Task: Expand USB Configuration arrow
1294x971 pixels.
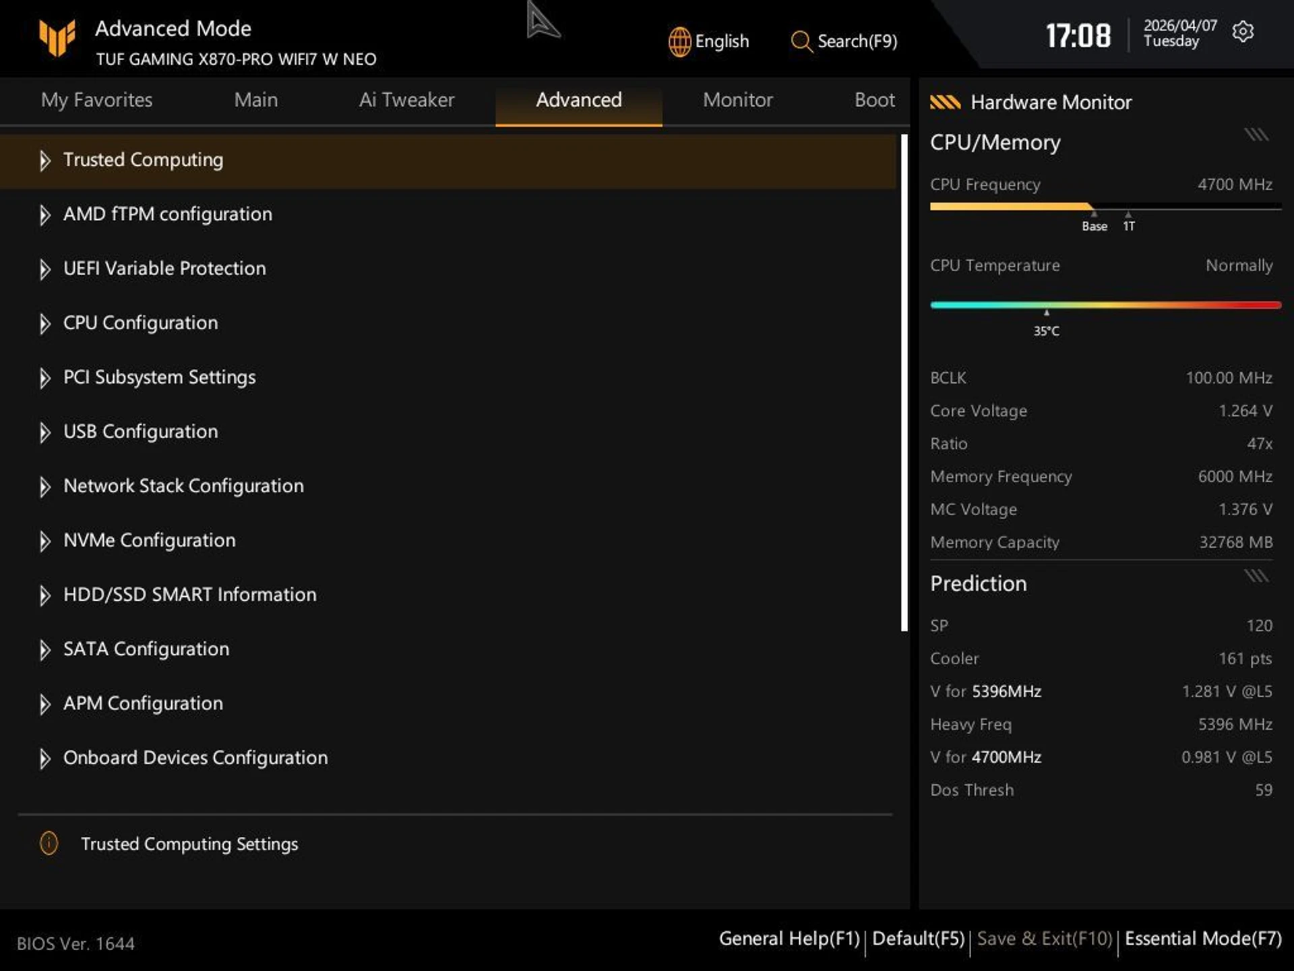Action: coord(44,432)
